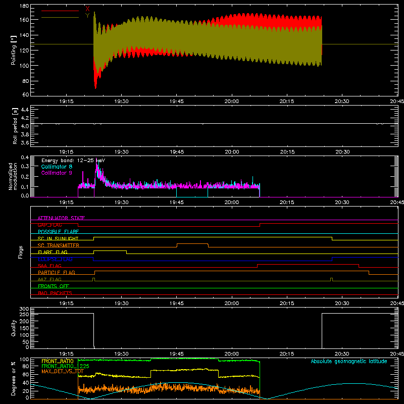The width and height of the screenshot is (404, 404).
Task: Click the 3.6 tick on Roll period axis
Action: click(25, 142)
